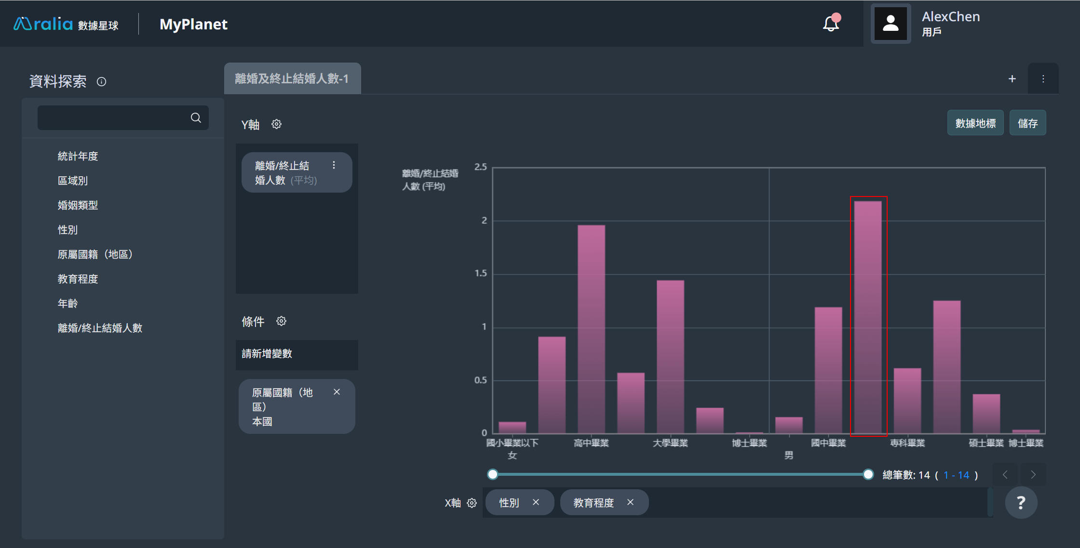The height and width of the screenshot is (548, 1080).
Task: Remove the 原屬國籍 本國 condition
Action: (337, 392)
